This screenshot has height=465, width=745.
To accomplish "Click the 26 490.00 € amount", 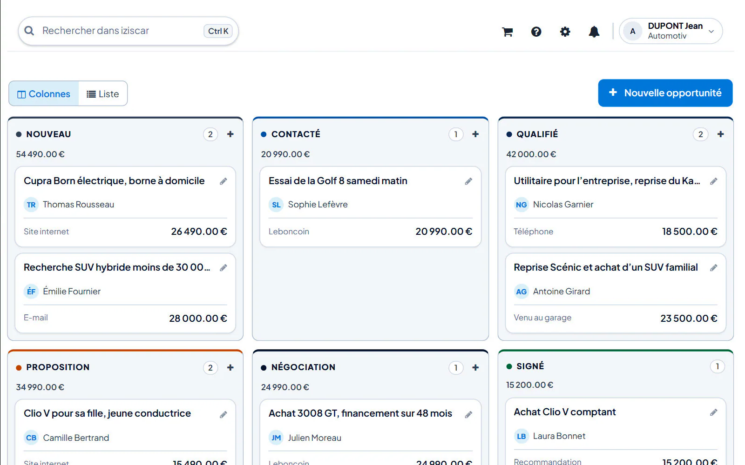I will [199, 232].
